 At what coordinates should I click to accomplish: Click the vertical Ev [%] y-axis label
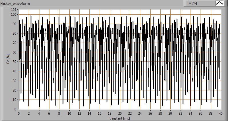8,59
